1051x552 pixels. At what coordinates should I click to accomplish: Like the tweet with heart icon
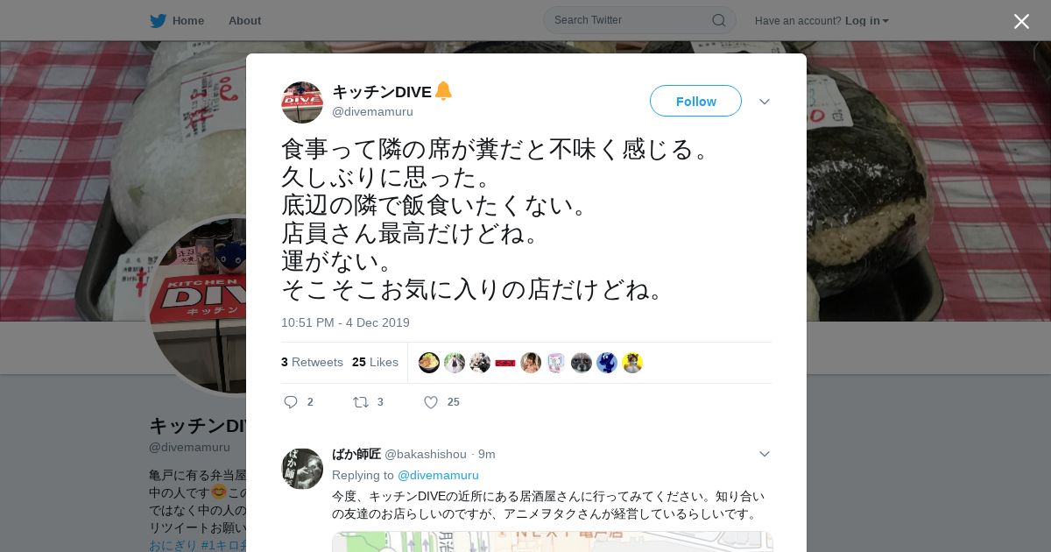[431, 402]
